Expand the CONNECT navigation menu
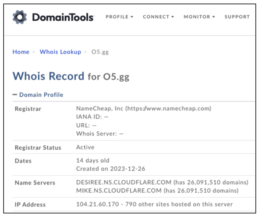This screenshot has height=217, width=260. coord(158,17)
